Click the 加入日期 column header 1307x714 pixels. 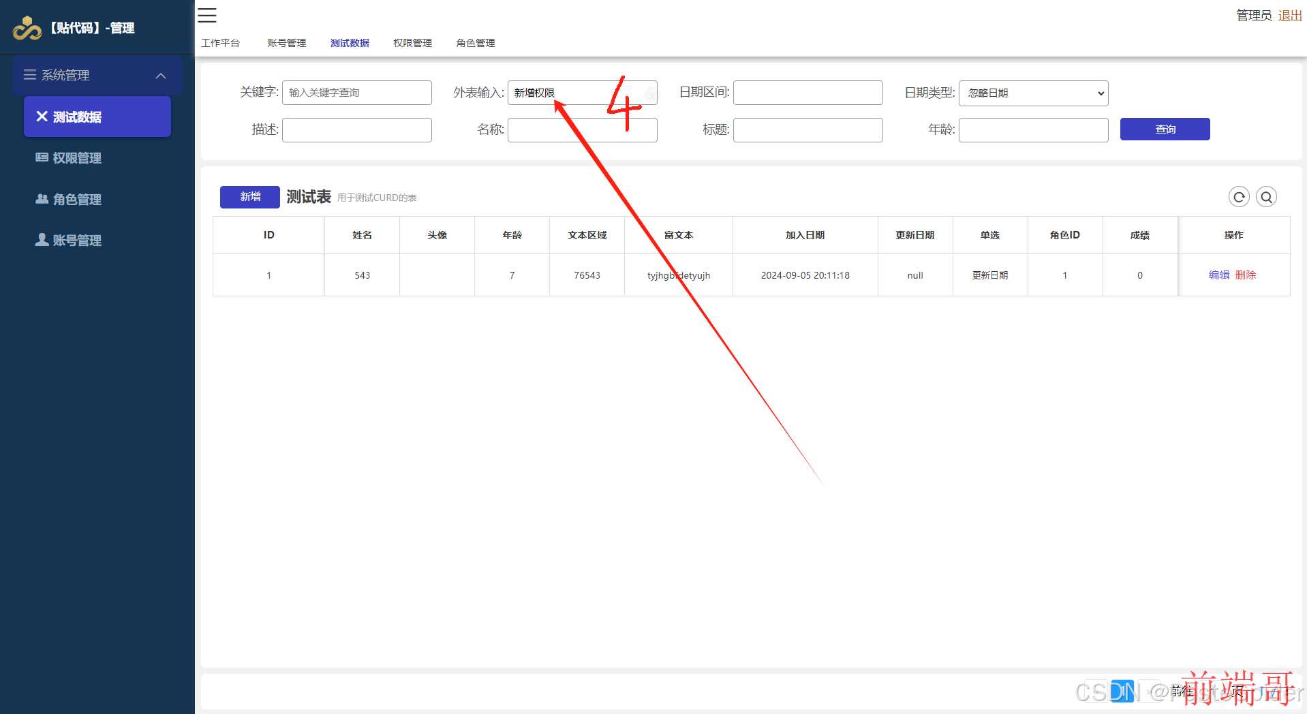click(805, 235)
